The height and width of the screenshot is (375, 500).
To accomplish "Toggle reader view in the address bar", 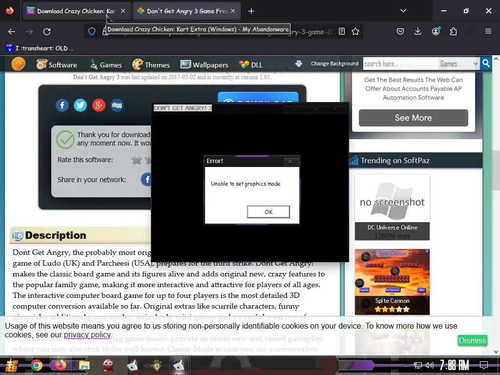I will 341,31.
